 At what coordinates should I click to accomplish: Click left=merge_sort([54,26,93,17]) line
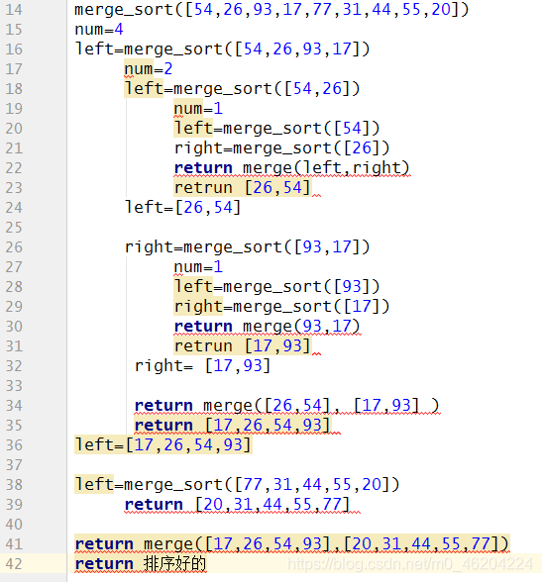(223, 49)
